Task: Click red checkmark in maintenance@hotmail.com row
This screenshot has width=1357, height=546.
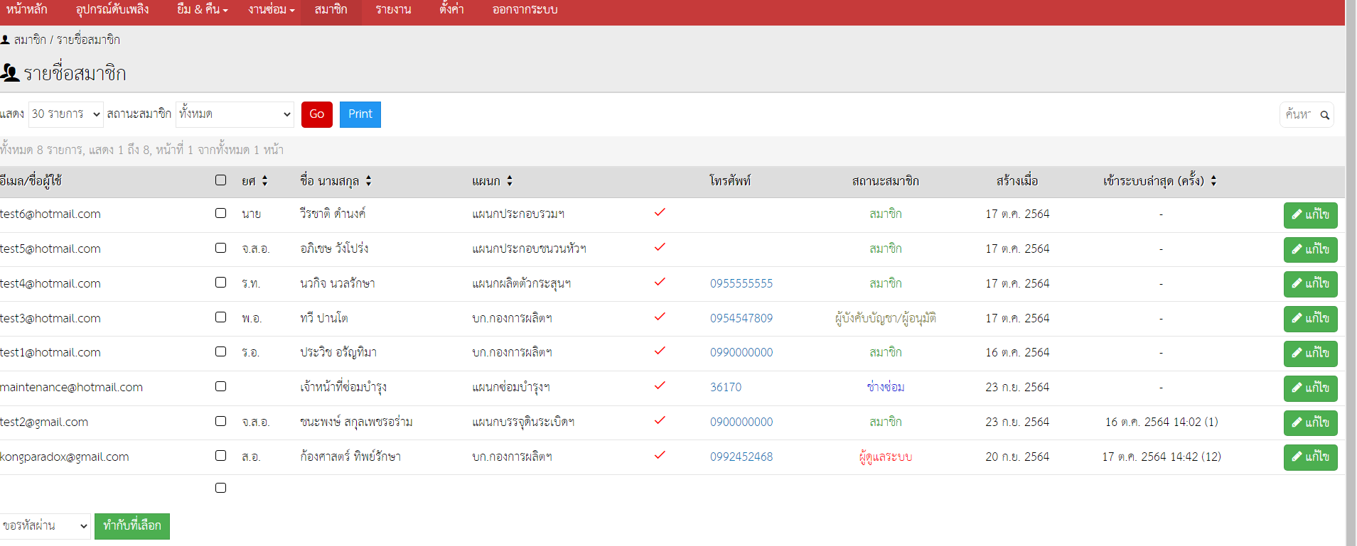Action: [x=660, y=386]
